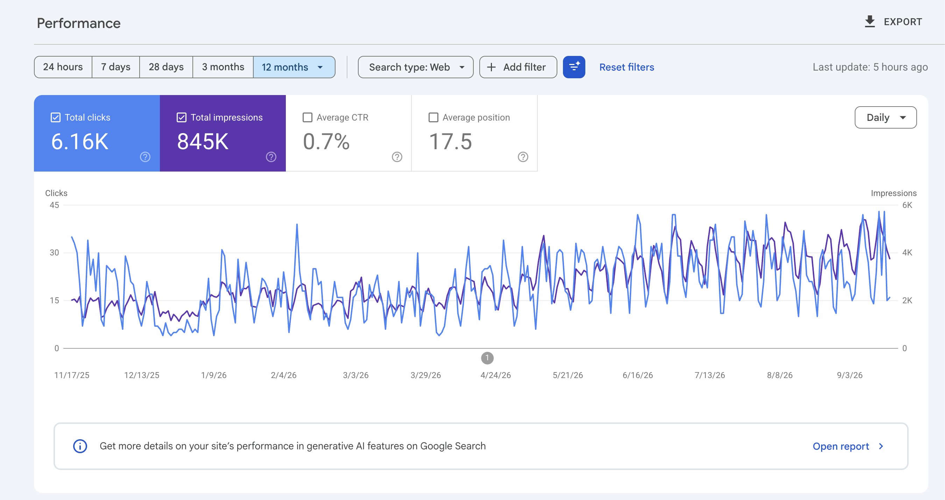The image size is (945, 500).
Task: Select the 28 days range tab
Action: [x=166, y=67]
